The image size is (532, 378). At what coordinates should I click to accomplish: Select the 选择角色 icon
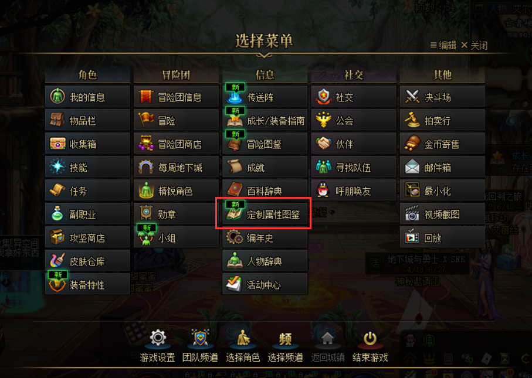point(243,338)
